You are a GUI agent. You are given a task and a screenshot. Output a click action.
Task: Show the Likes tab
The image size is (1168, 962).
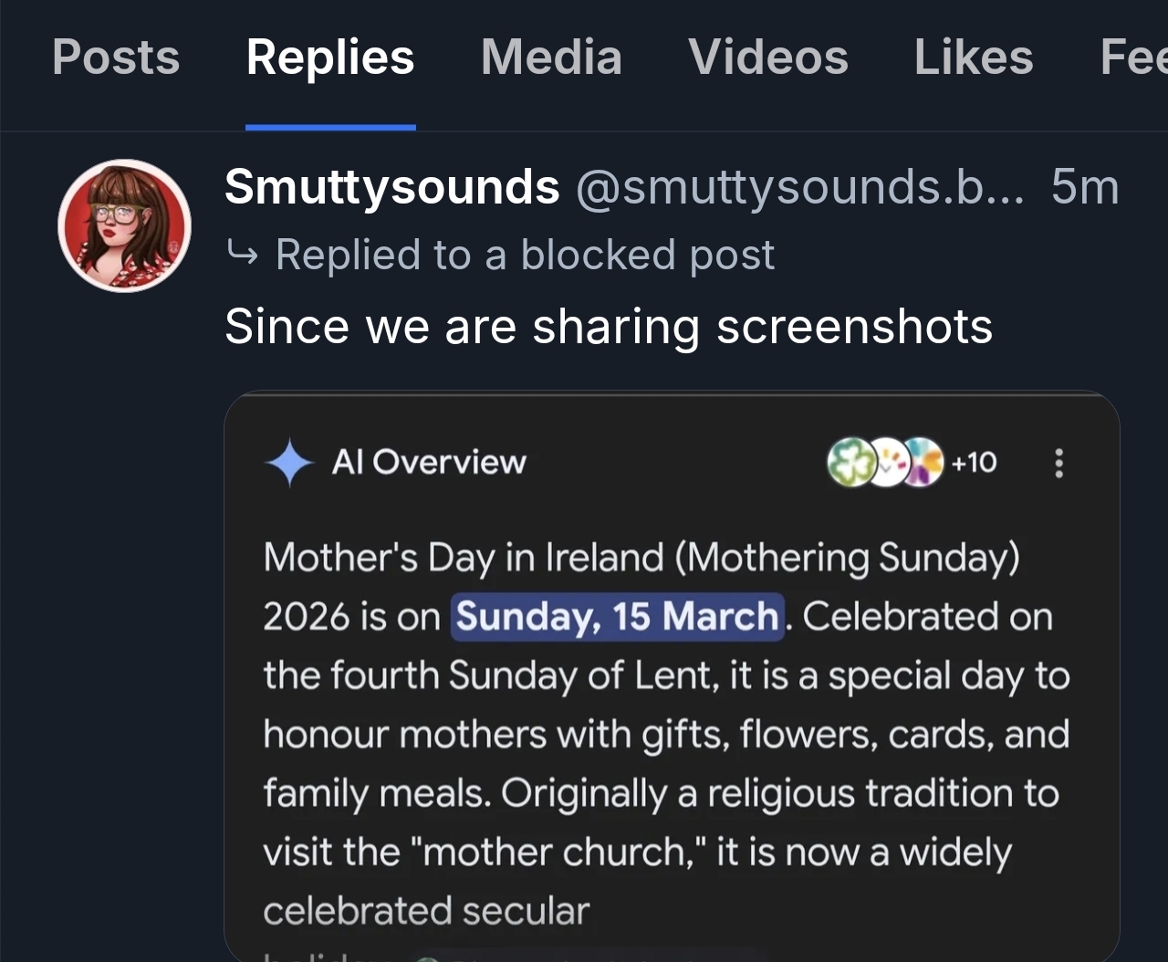[x=974, y=58]
